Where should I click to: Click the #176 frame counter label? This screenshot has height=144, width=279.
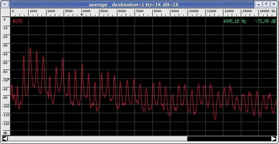17,21
